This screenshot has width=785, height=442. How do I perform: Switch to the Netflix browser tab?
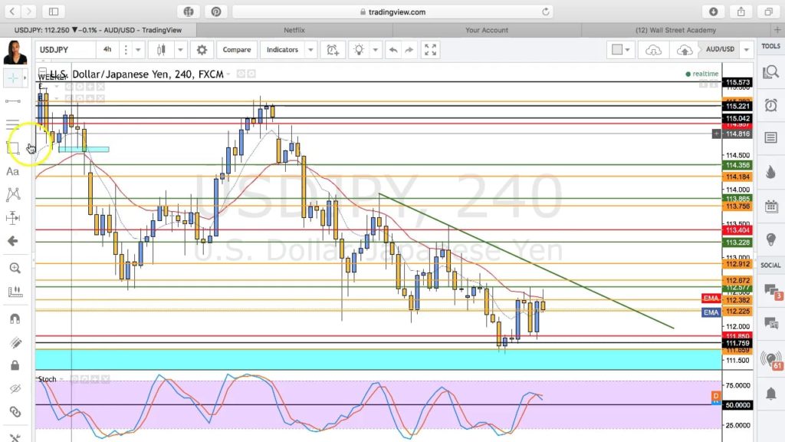pyautogui.click(x=294, y=30)
